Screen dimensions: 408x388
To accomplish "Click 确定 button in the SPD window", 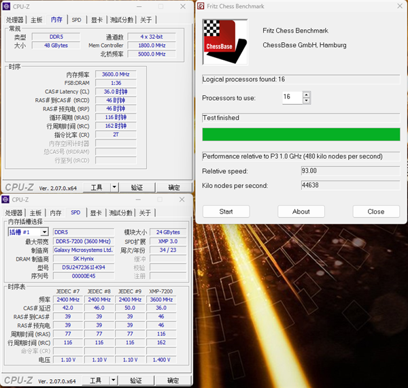I will pos(174,381).
